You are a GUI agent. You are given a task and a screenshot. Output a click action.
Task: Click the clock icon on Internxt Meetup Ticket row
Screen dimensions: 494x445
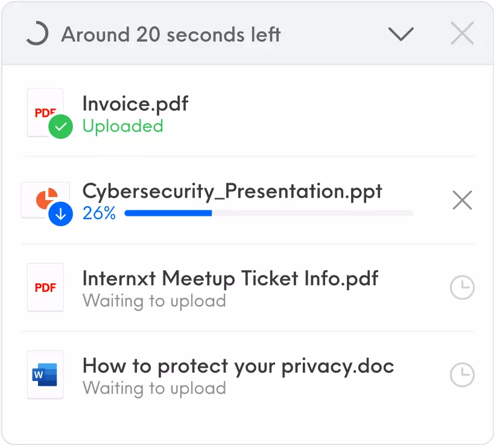pos(462,288)
